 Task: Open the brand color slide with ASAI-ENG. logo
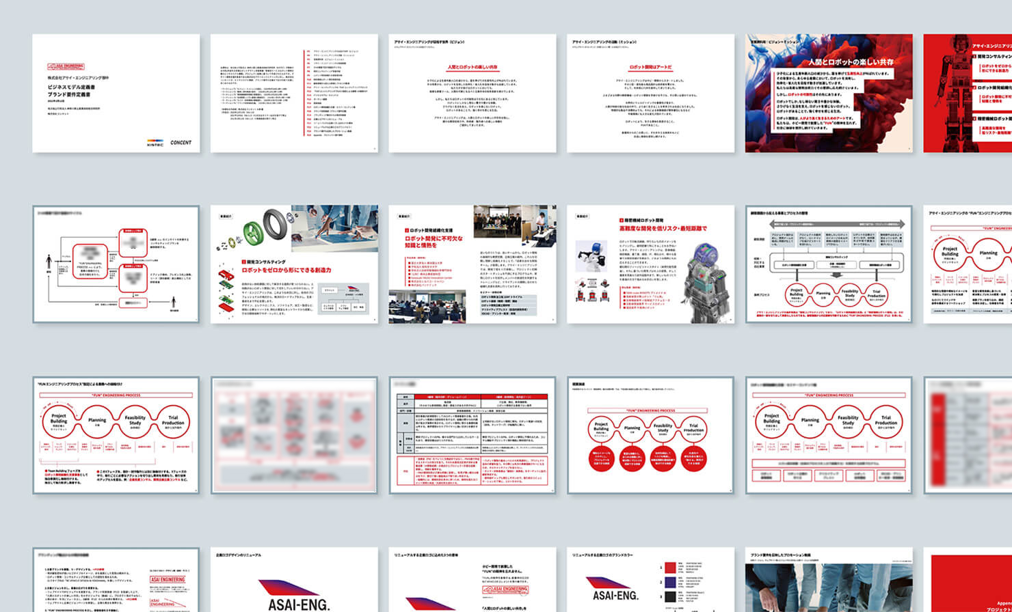(x=651, y=579)
